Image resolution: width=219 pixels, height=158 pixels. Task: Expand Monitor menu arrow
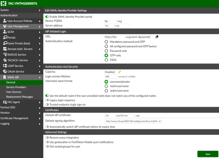(x=40, y=113)
